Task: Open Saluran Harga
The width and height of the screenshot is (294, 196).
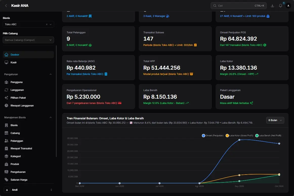Action: tap(28, 180)
